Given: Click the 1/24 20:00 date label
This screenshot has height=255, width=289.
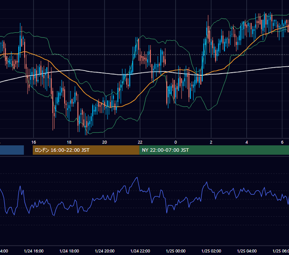Looking at the screenshot, I should pyautogui.click(x=105, y=251).
